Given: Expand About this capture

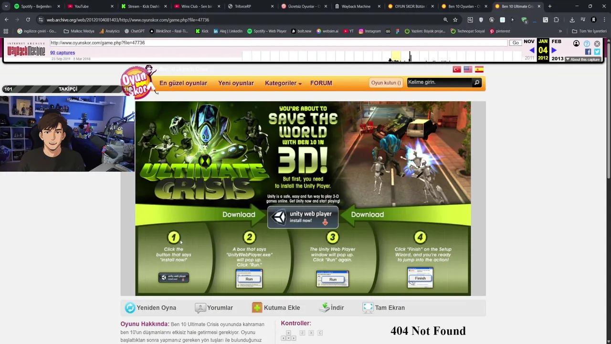Looking at the screenshot, I should pos(582,59).
